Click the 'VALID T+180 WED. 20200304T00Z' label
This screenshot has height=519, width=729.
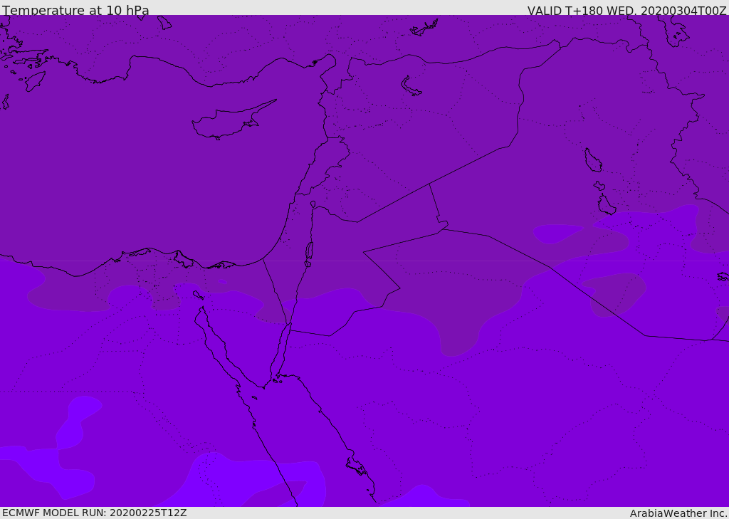626,10
